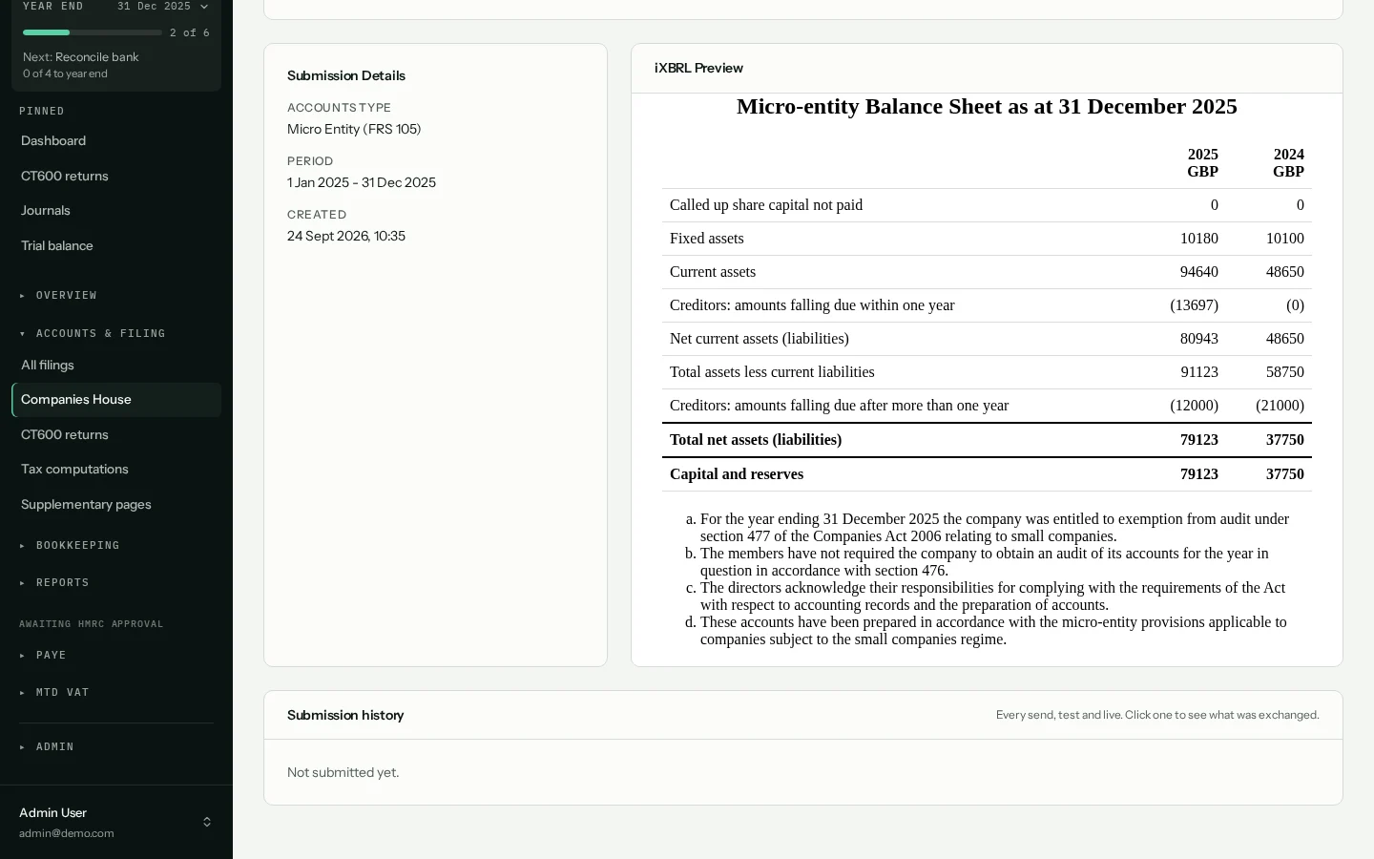Click 'Micro Entity (FRS 105)' accounts type

354,130
